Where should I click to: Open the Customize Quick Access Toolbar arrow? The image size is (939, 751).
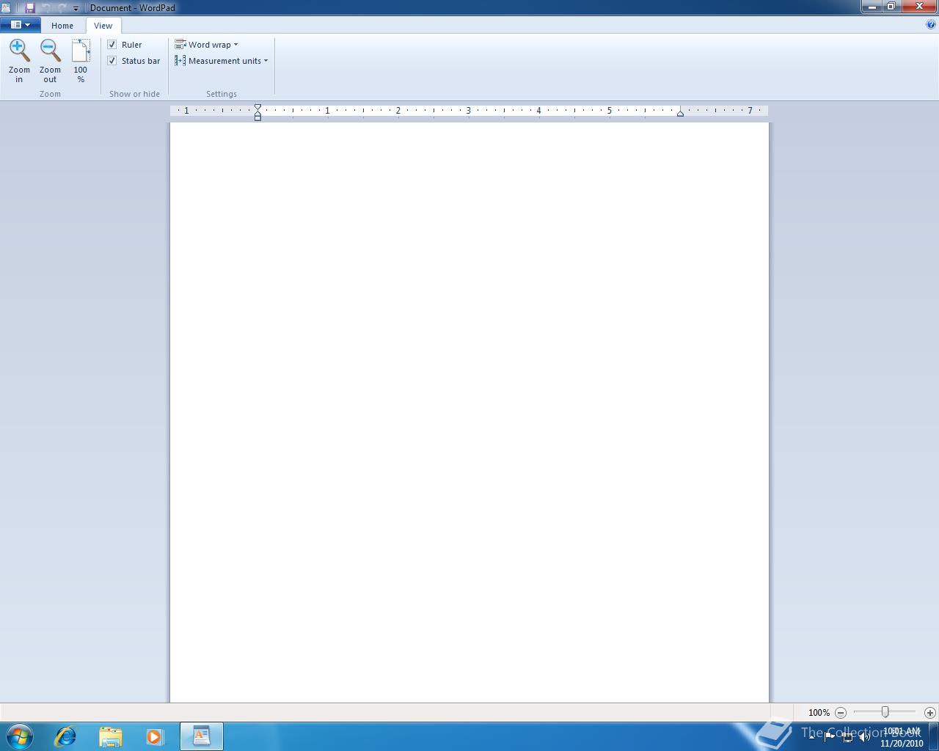point(76,8)
